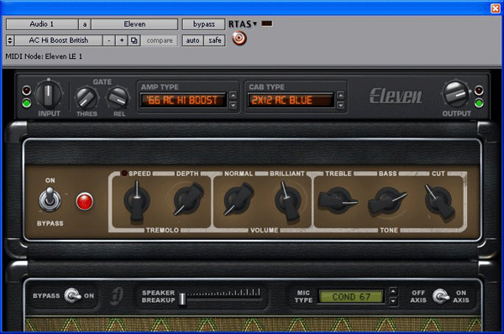
Task: Click the cursive logo on cabinet panel
Action: (117, 296)
